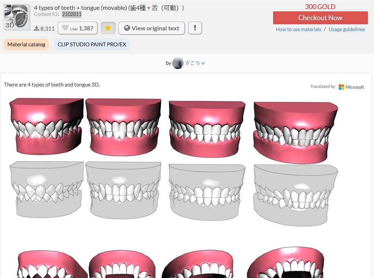This screenshot has height=278, width=374.
Task: Click the fourth pink teeth model image
Action: [x=296, y=133]
